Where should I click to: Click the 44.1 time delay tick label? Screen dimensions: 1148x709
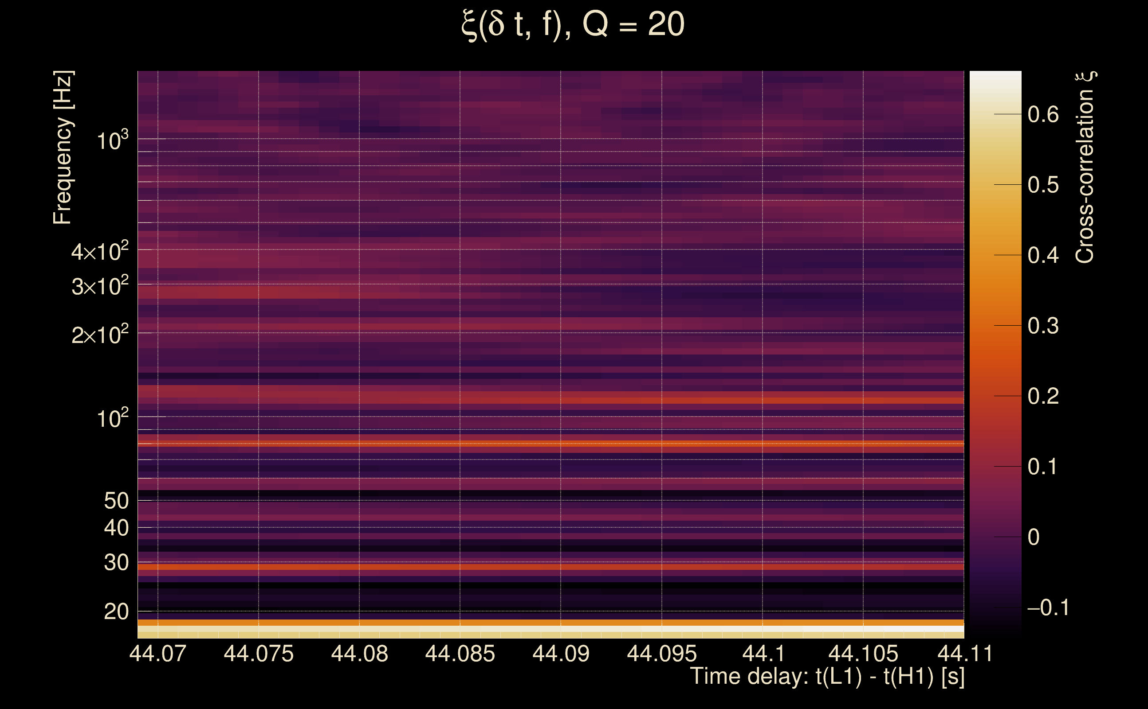point(763,653)
